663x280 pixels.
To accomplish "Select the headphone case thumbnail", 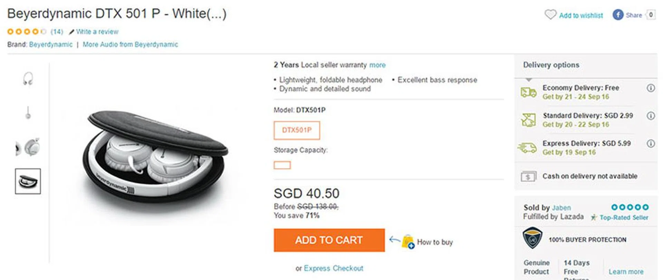I will [x=28, y=181].
